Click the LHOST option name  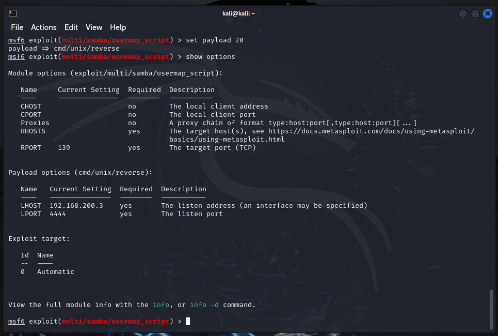(31, 206)
